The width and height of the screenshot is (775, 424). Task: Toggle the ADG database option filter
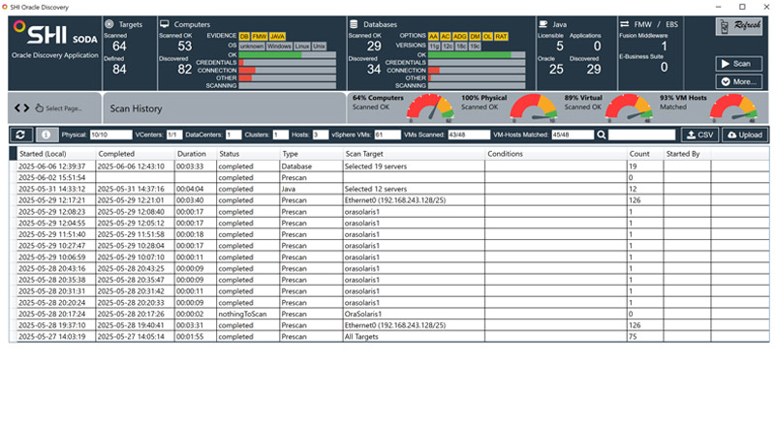click(x=459, y=37)
